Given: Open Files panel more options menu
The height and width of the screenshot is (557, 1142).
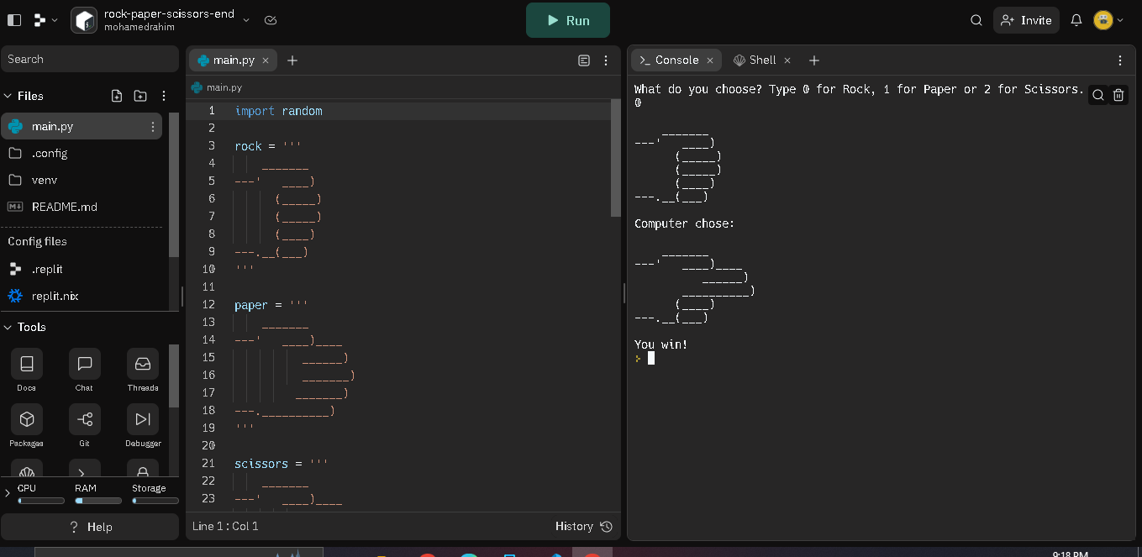Looking at the screenshot, I should point(164,96).
